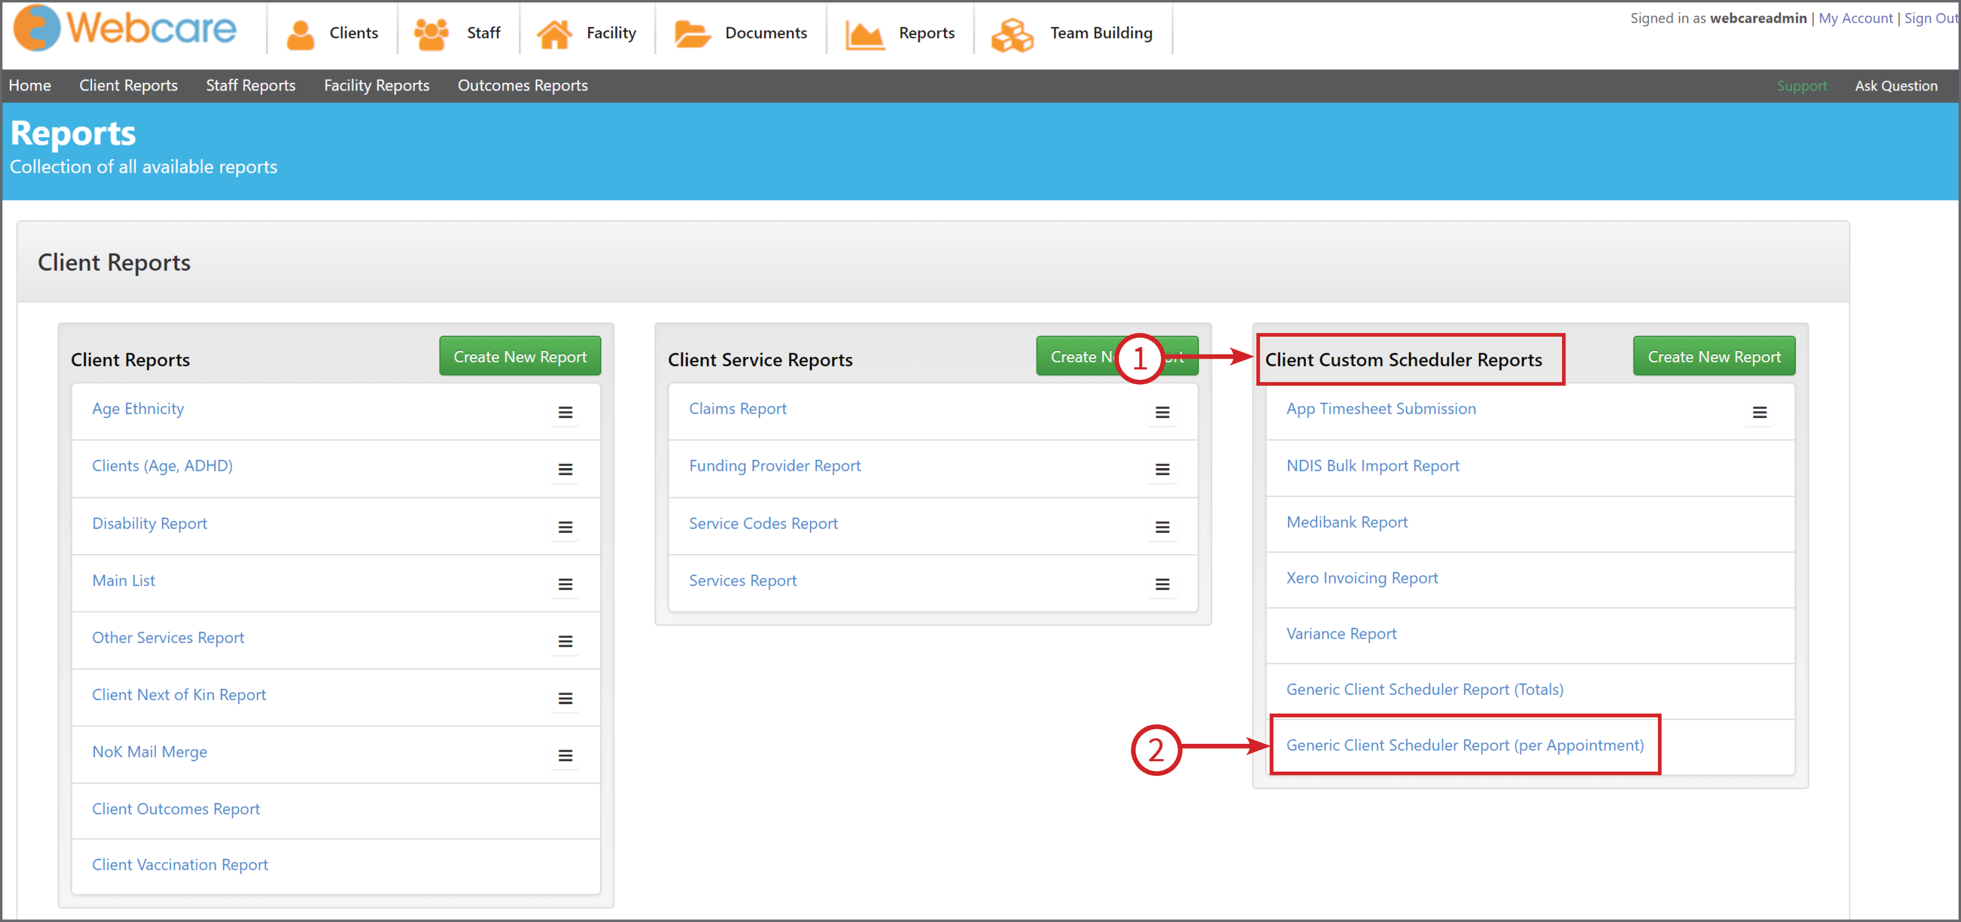Open the Documents folder icon
Screen dimensions: 1961x922
coord(692,33)
